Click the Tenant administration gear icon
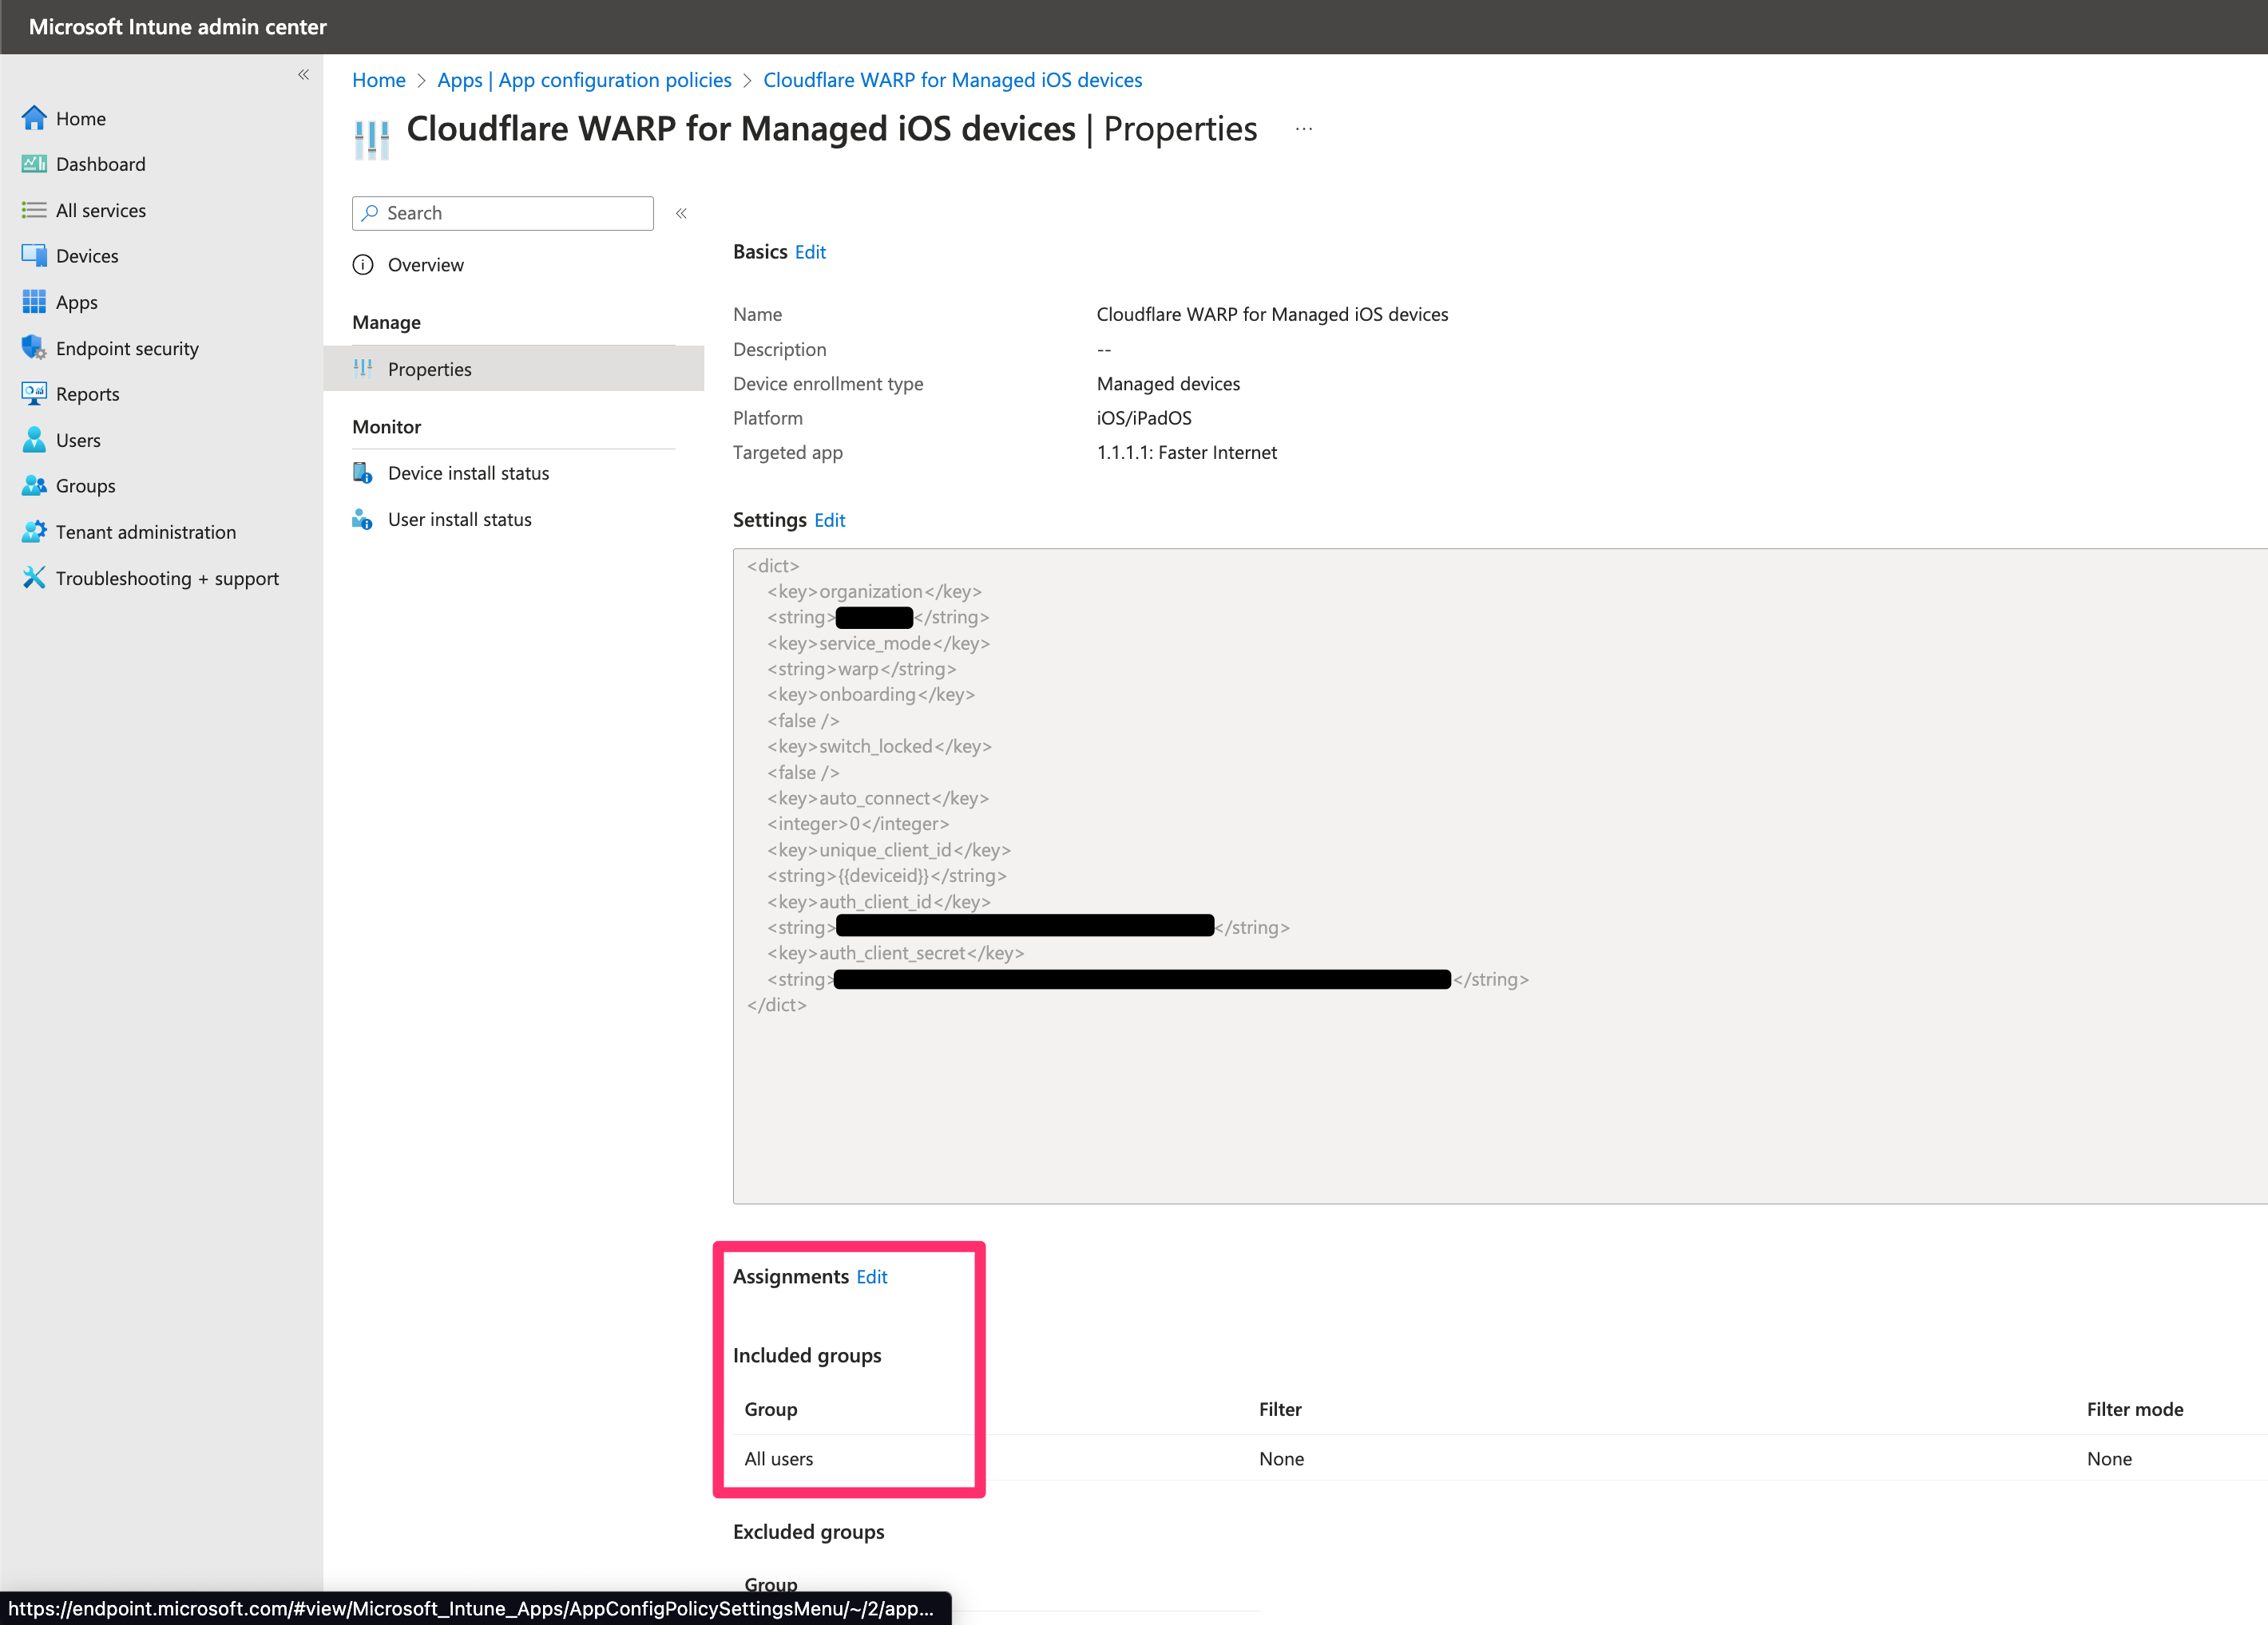 pos(34,532)
